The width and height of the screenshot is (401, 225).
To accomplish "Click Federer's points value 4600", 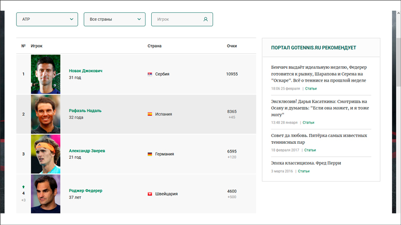I will click(232, 191).
